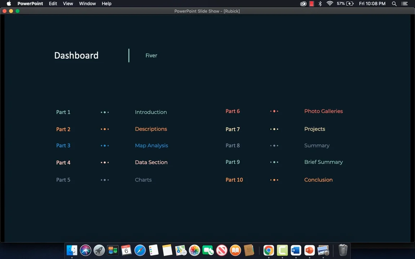This screenshot has width=415, height=259.
Task: Open the Preview app in dock
Action: (x=323, y=250)
